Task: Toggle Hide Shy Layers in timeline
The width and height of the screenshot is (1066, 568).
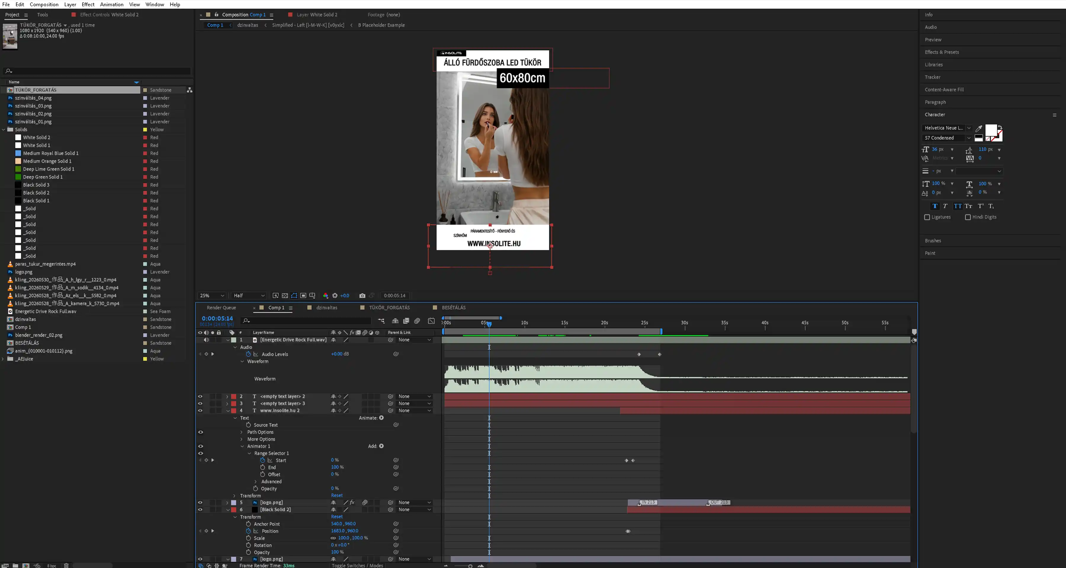Action: 395,321
